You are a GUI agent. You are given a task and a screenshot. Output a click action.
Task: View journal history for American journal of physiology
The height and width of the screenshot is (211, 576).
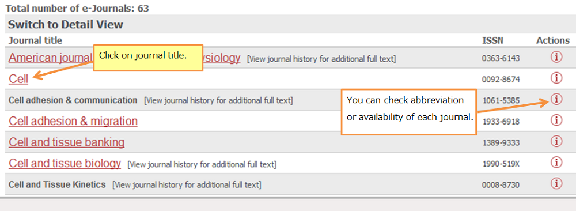321,59
